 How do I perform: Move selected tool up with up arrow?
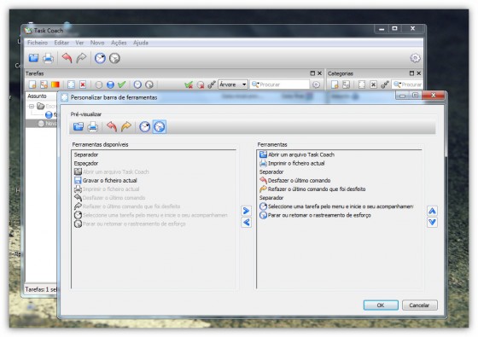pyautogui.click(x=432, y=211)
